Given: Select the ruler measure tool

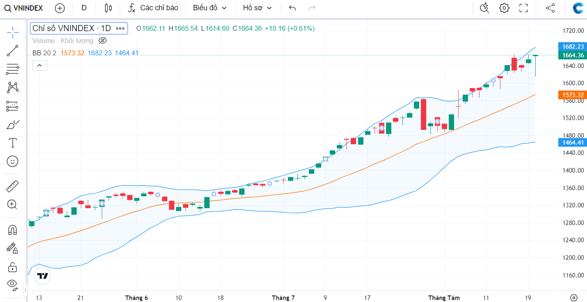Looking at the screenshot, I should coord(13,186).
